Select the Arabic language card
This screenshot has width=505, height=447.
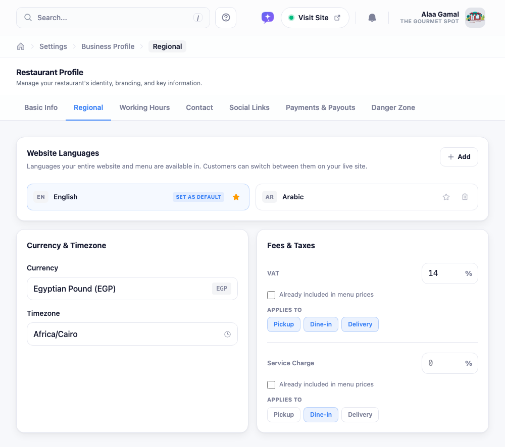pyautogui.click(x=367, y=197)
